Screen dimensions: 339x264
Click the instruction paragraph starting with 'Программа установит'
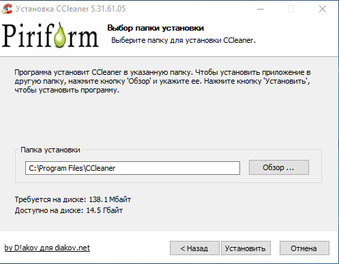(x=162, y=81)
